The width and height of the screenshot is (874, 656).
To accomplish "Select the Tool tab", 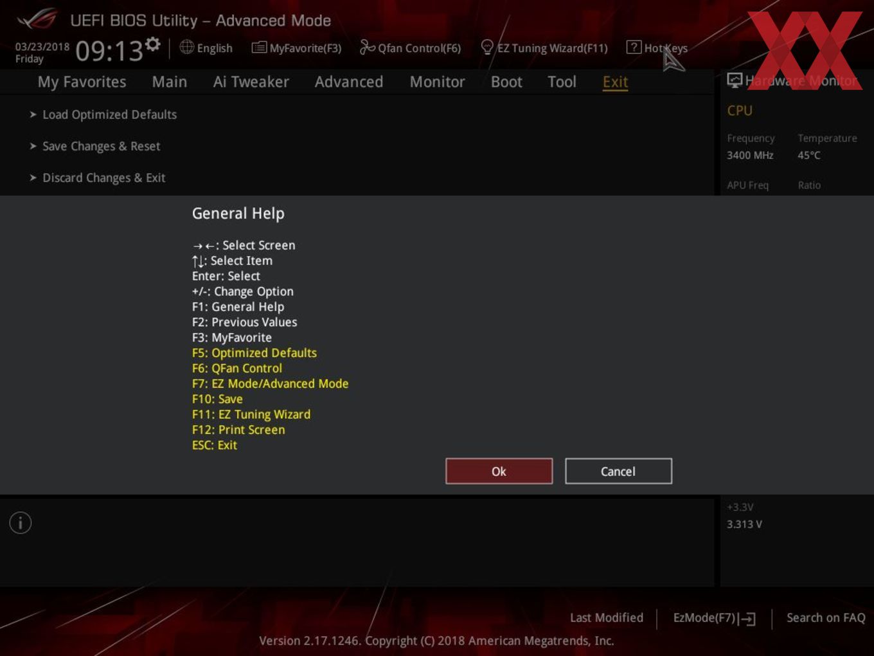I will click(x=562, y=82).
